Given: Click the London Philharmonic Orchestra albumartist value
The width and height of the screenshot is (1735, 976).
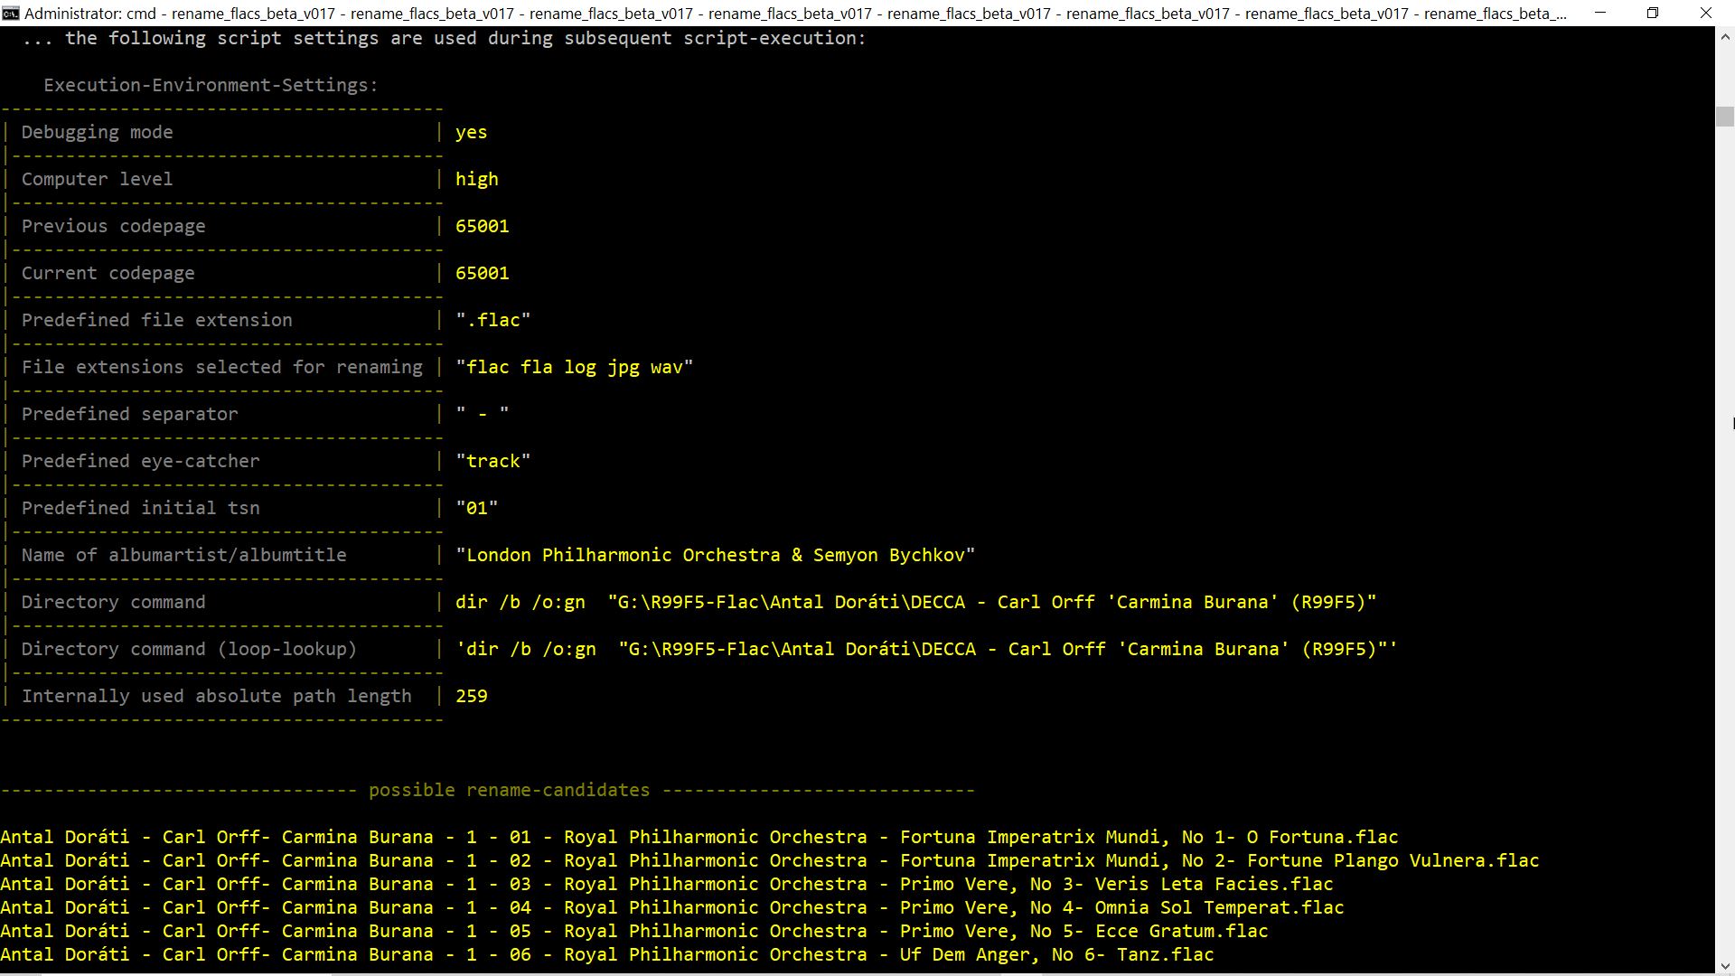Looking at the screenshot, I should pos(715,556).
